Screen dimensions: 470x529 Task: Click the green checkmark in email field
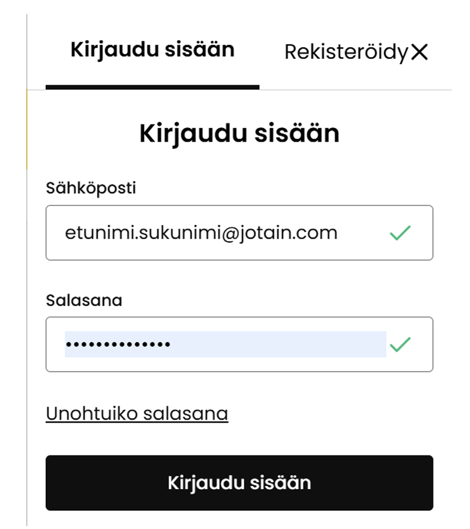pos(400,233)
